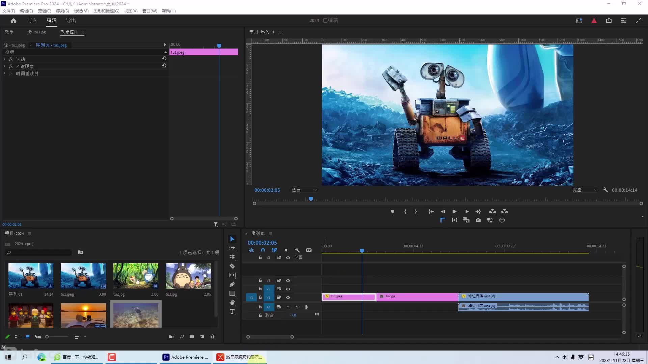Add a marker in the program monitor
This screenshot has width=648, height=364.
click(x=393, y=212)
